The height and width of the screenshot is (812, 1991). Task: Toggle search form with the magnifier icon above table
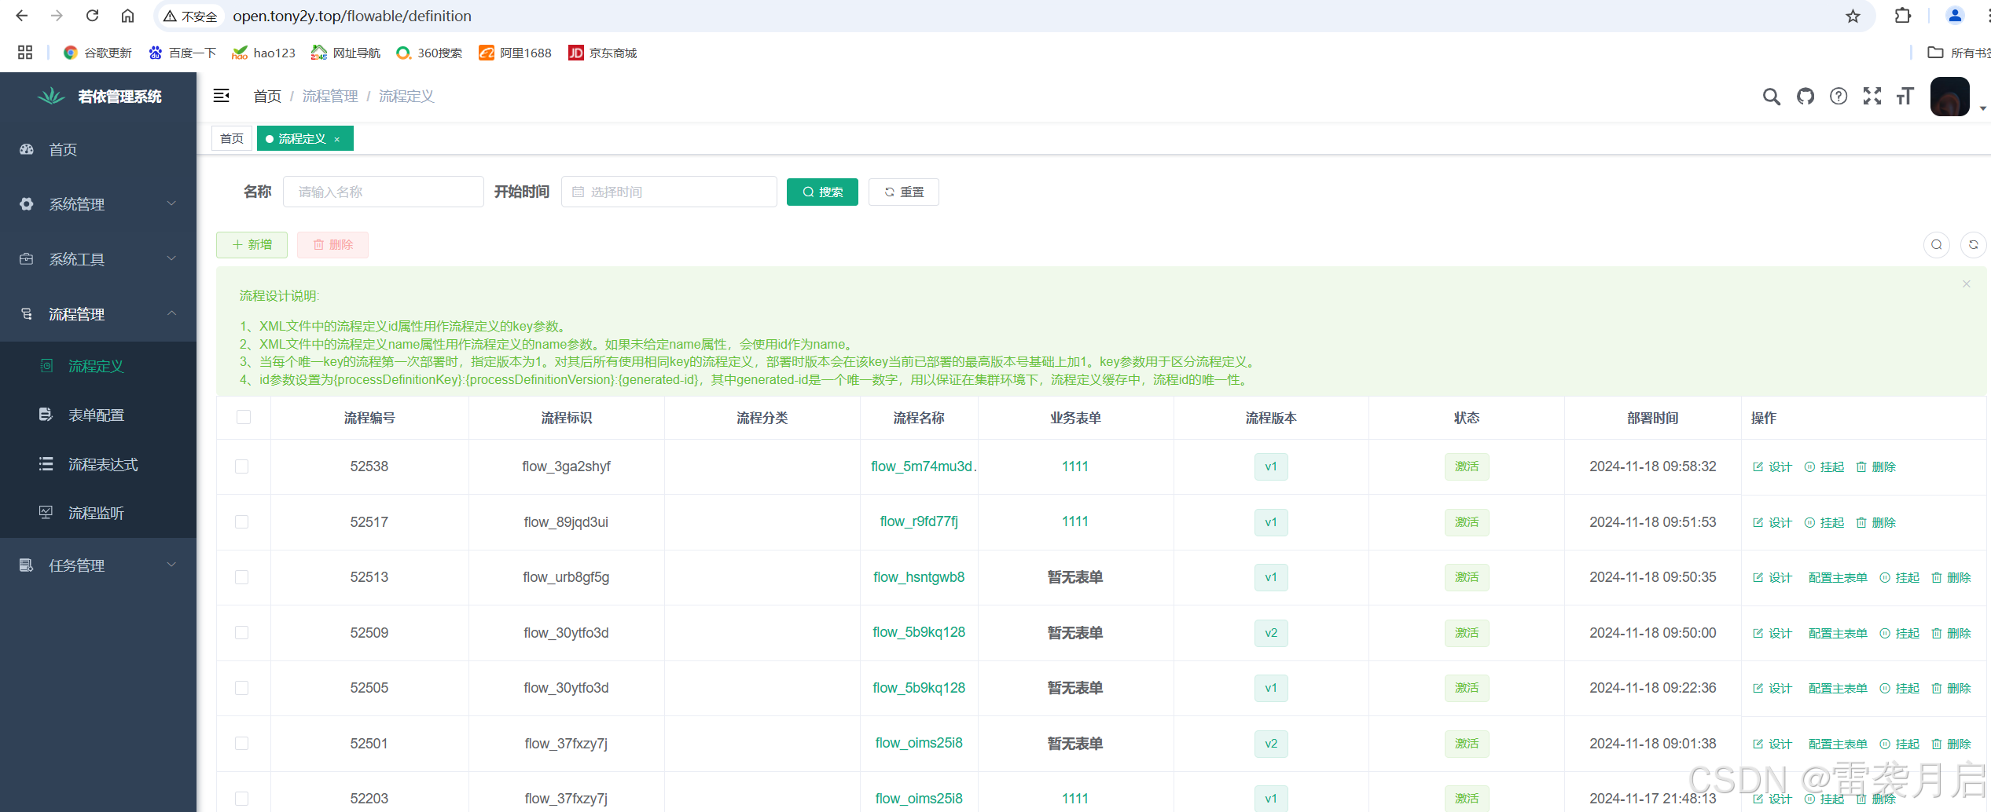click(x=1936, y=244)
